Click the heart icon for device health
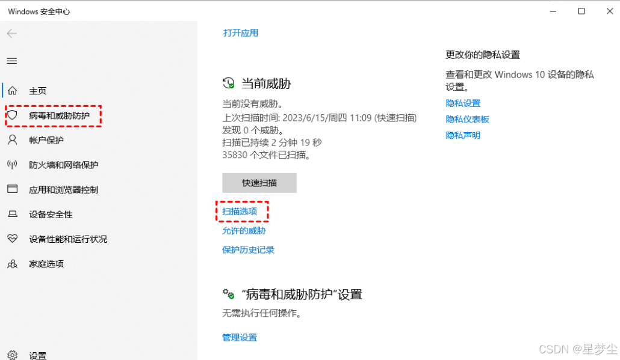The image size is (620, 360). (x=13, y=239)
